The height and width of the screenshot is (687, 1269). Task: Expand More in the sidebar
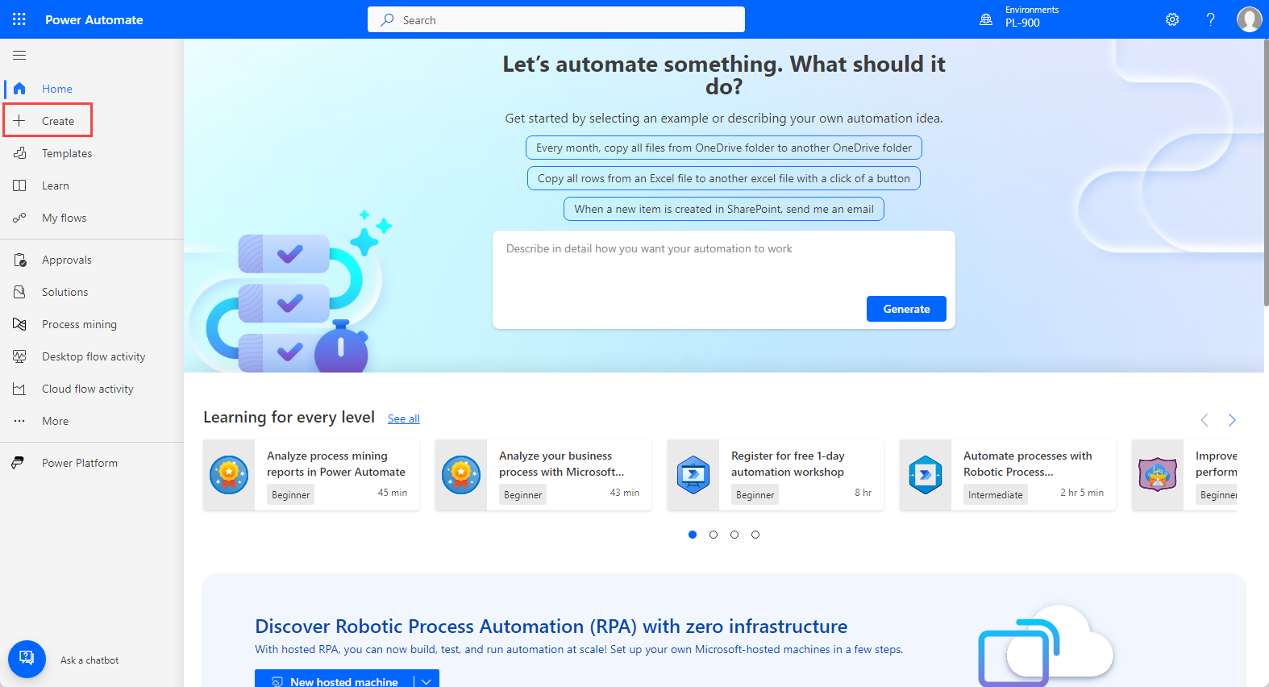pos(56,421)
